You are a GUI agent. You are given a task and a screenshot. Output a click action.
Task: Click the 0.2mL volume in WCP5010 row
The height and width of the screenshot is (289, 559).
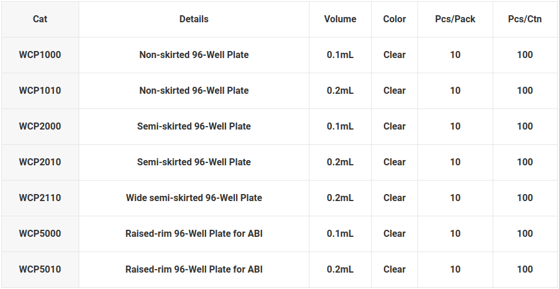pos(340,270)
